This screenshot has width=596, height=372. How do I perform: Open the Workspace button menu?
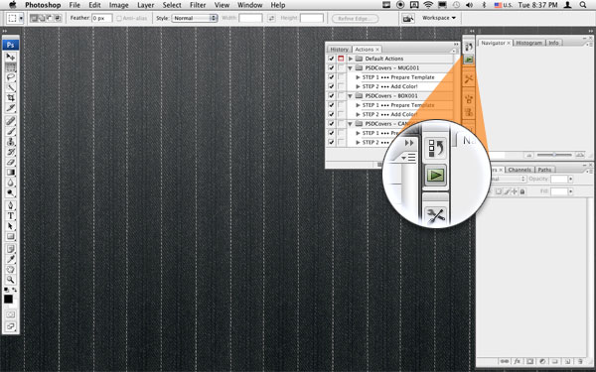point(439,18)
